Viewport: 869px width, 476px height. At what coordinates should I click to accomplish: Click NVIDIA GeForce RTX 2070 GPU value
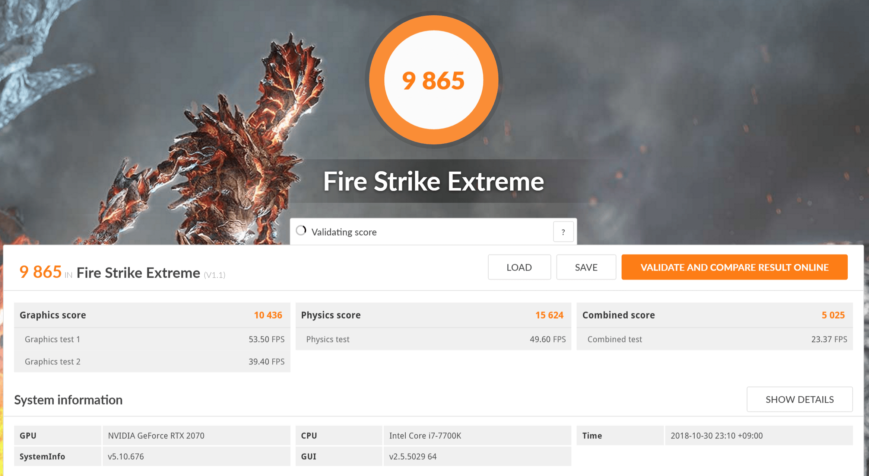click(156, 436)
